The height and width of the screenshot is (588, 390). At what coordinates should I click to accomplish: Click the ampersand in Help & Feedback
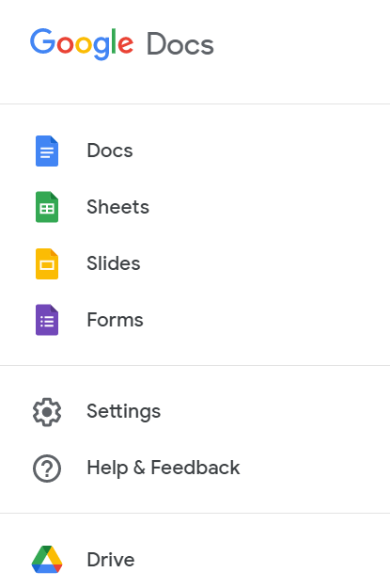tap(139, 468)
